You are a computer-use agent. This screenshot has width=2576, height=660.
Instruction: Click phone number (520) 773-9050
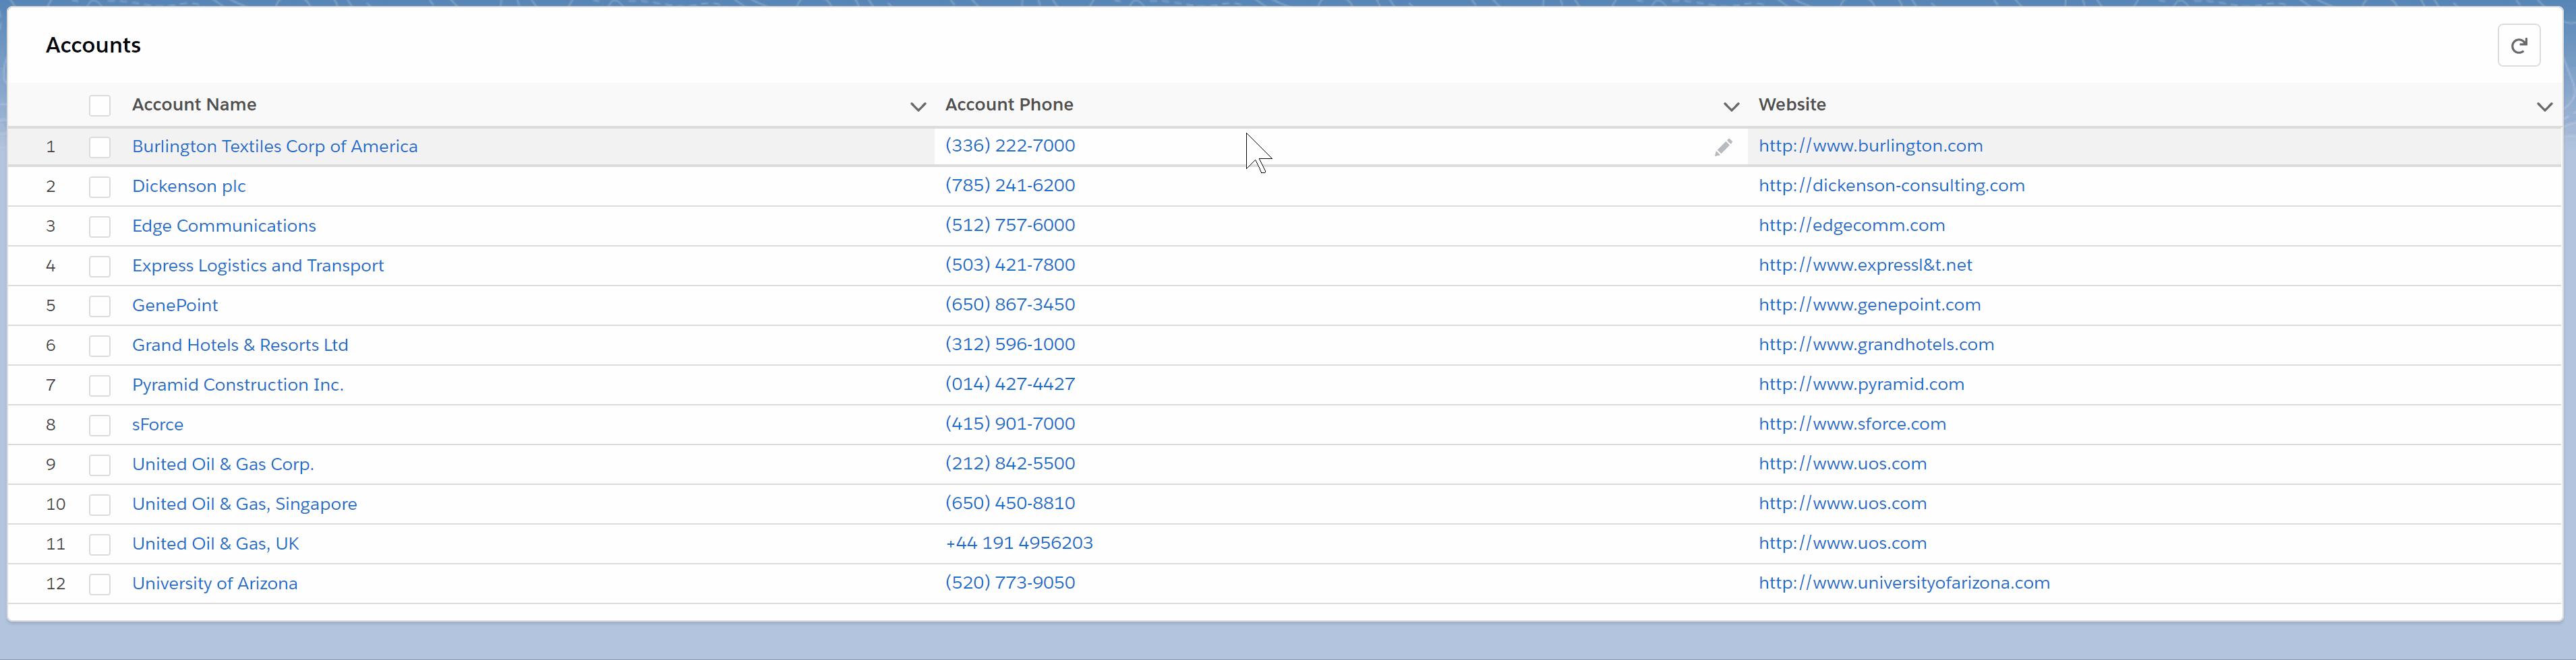1010,583
